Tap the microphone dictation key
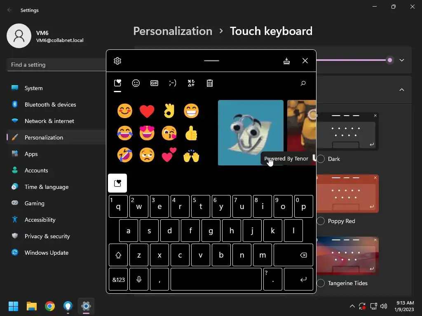 coord(139,279)
